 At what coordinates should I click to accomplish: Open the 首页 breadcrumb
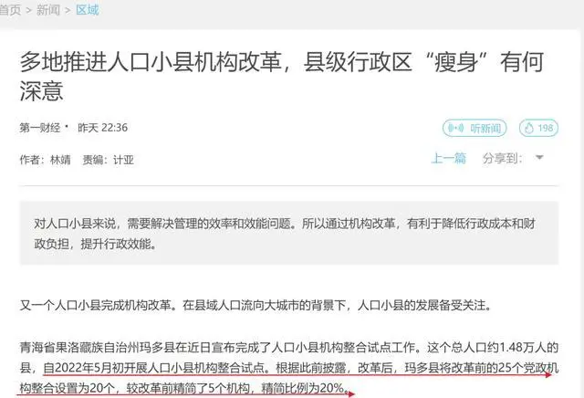pyautogui.click(x=10, y=10)
